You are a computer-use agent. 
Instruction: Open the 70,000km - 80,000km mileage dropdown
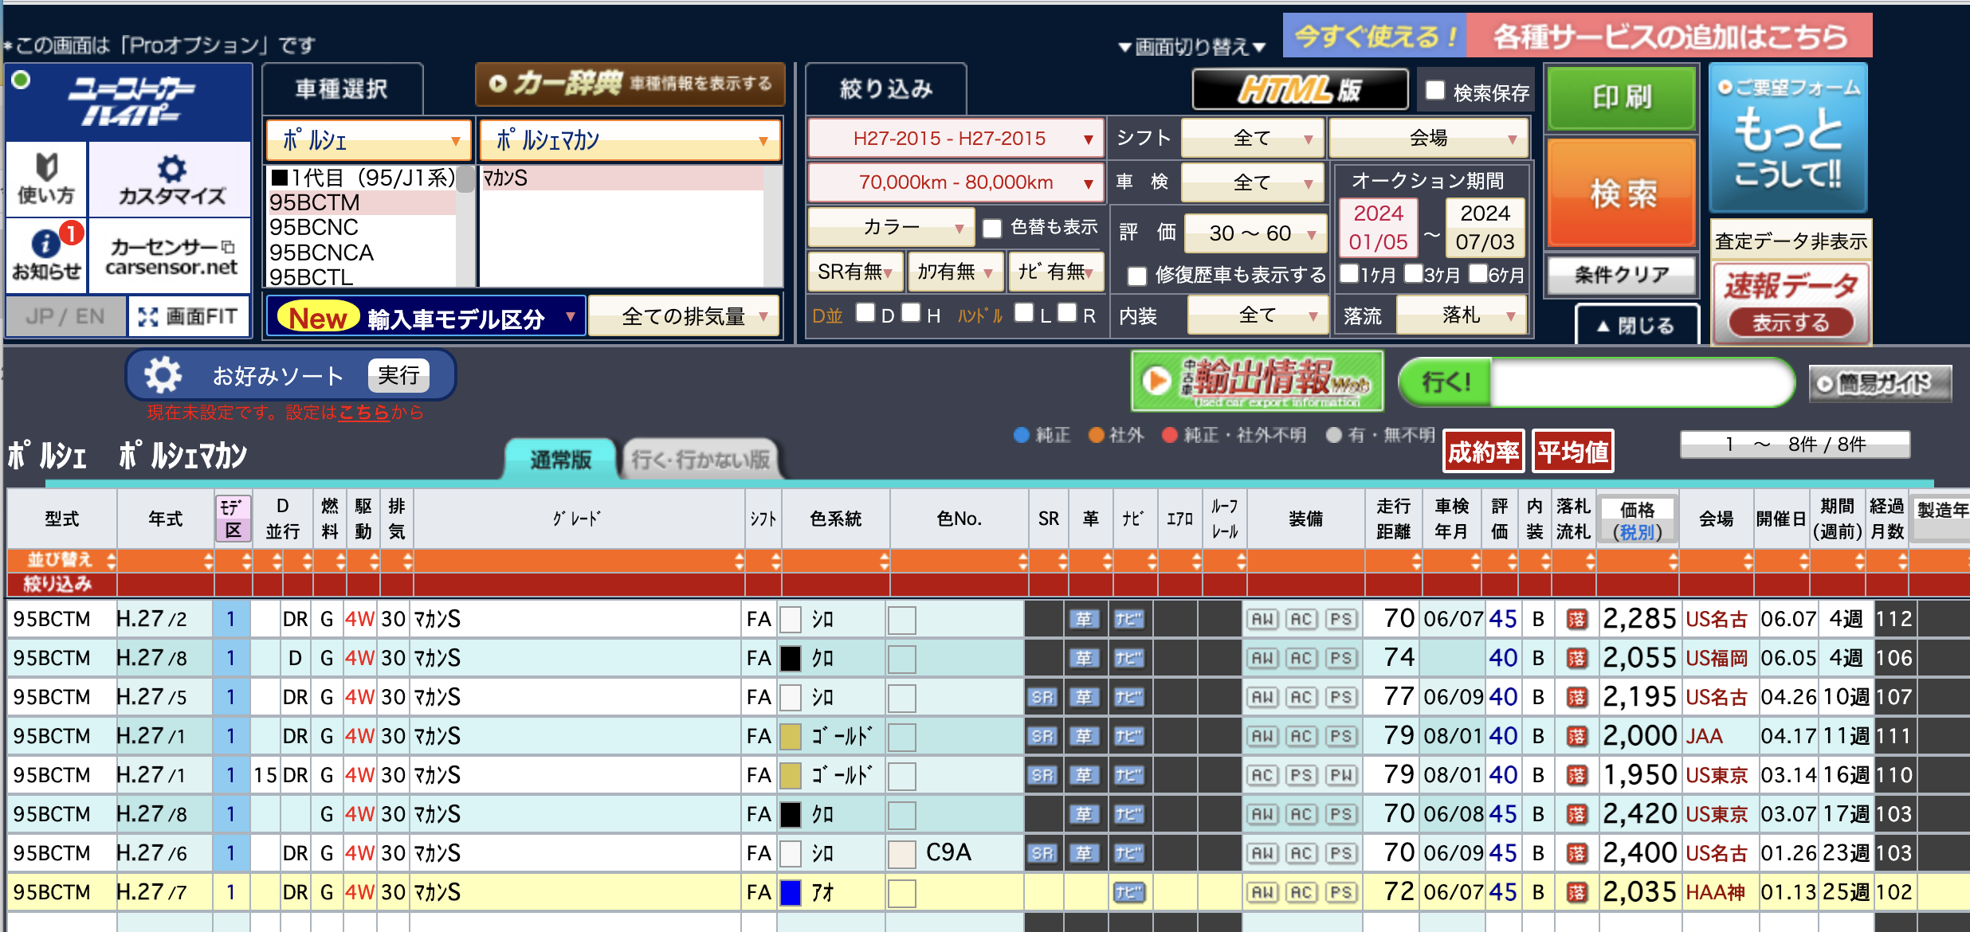tap(956, 183)
